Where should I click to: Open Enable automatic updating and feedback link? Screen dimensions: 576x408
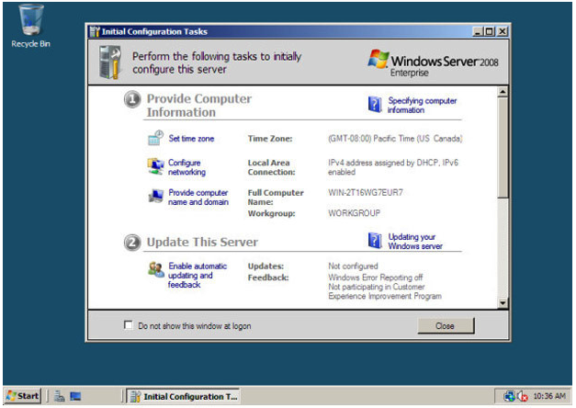tap(198, 276)
